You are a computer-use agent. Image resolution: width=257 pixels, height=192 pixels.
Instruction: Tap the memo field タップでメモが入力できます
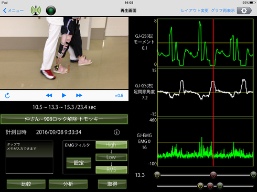29,157
